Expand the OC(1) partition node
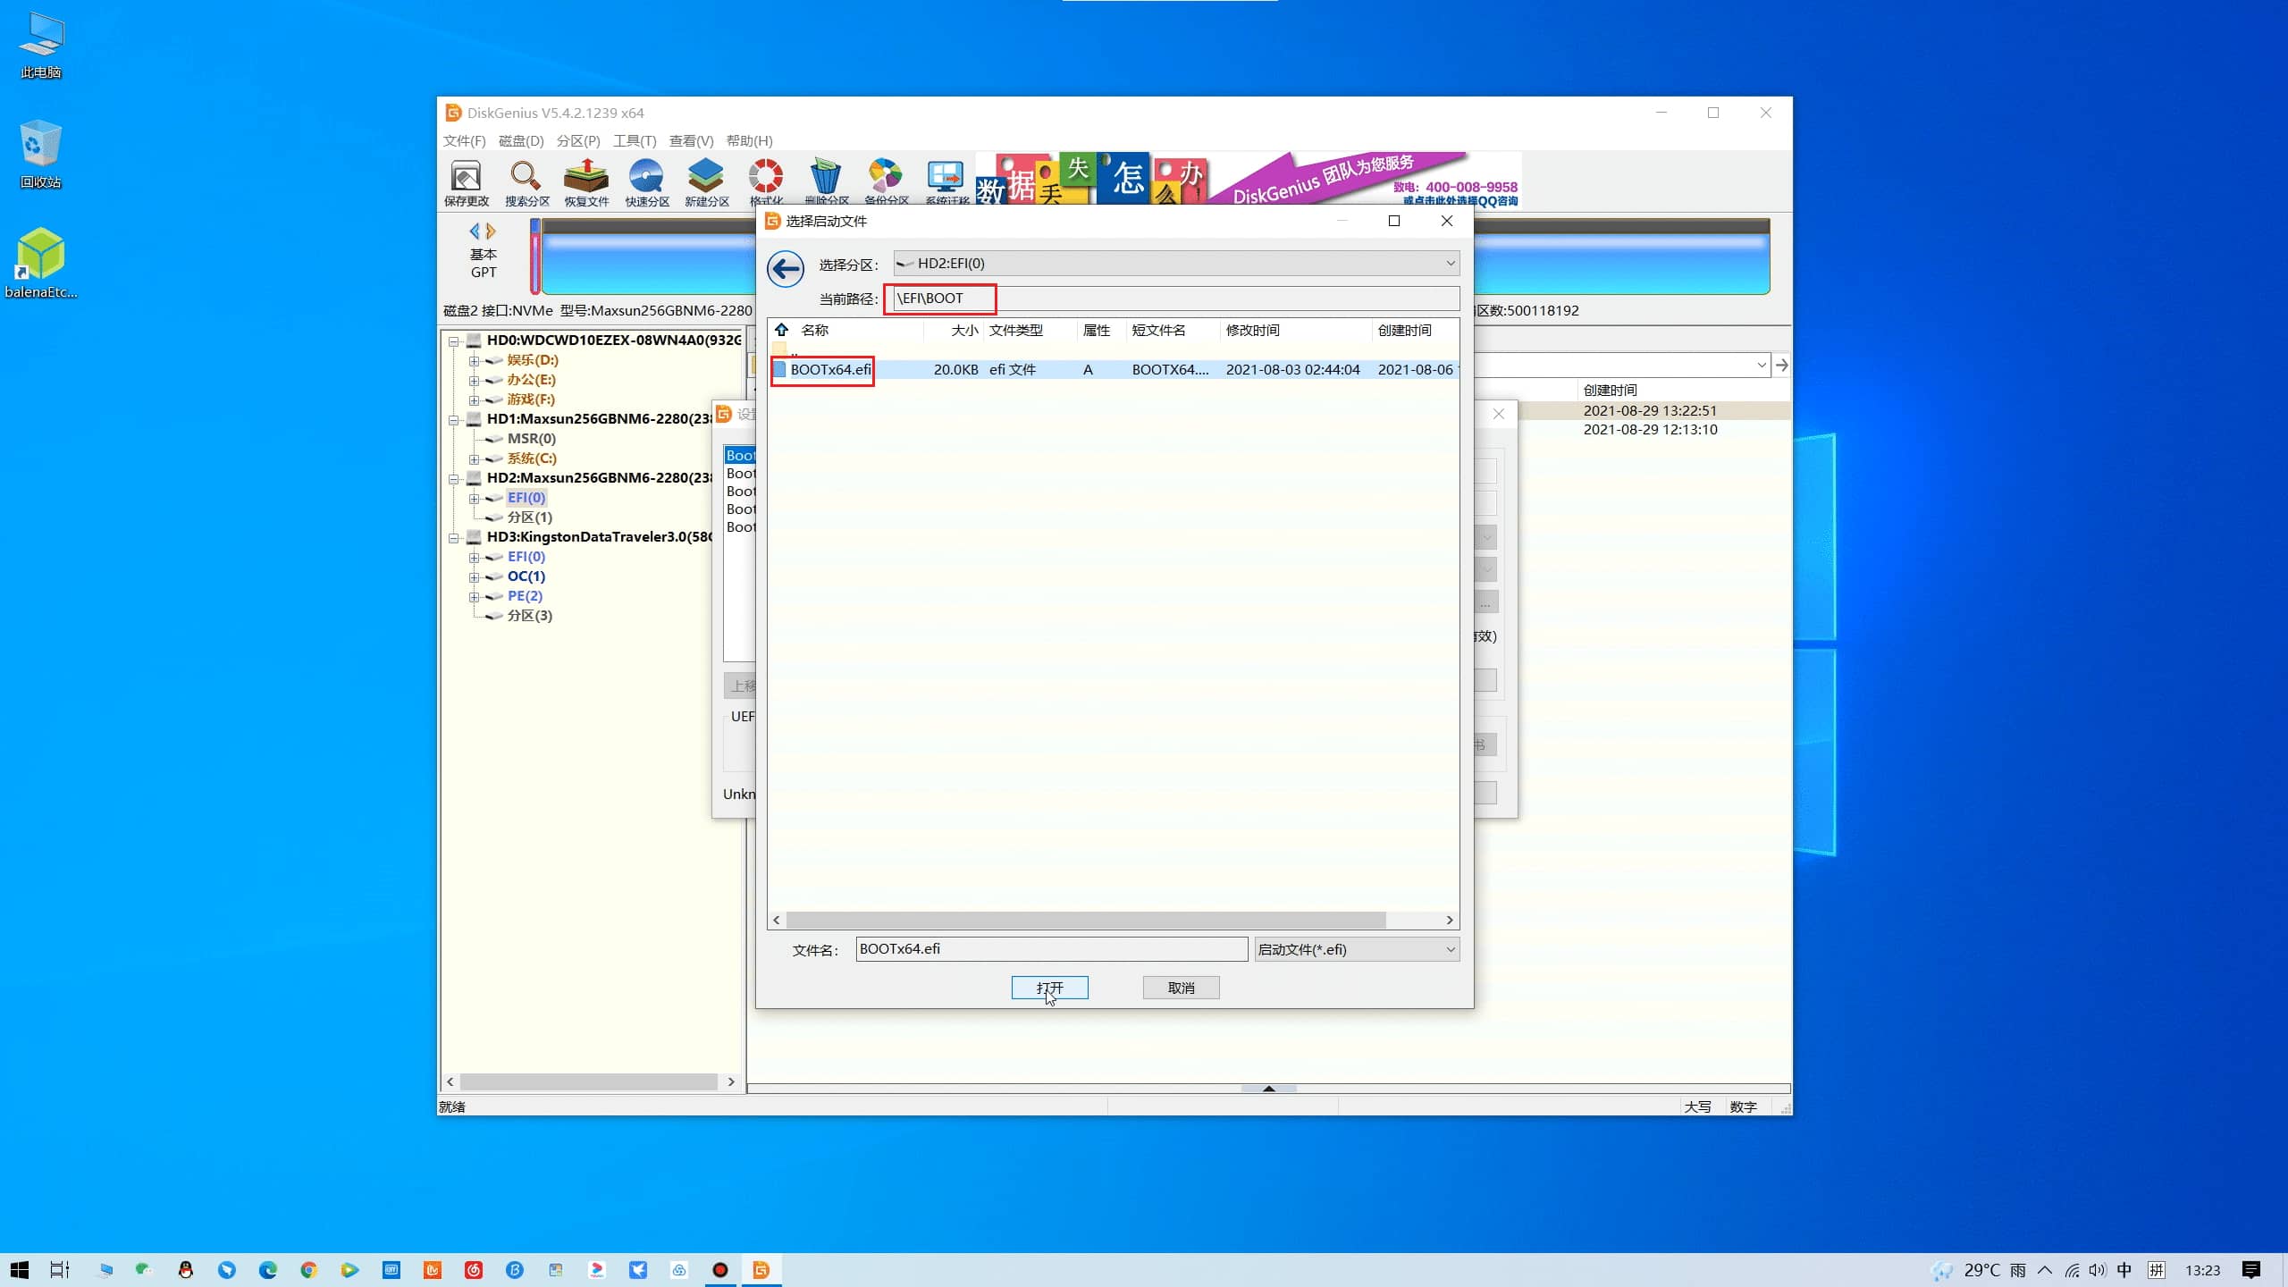2288x1287 pixels. coord(475,577)
